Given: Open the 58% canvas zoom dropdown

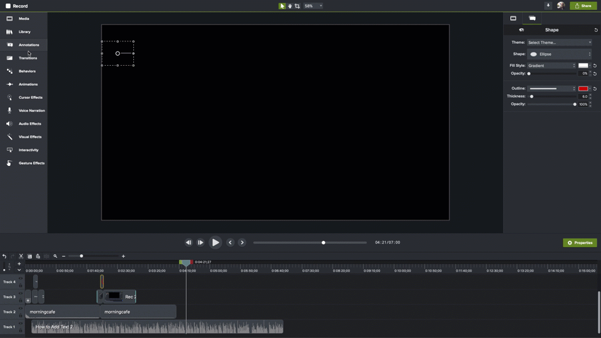Looking at the screenshot, I should pos(313,6).
